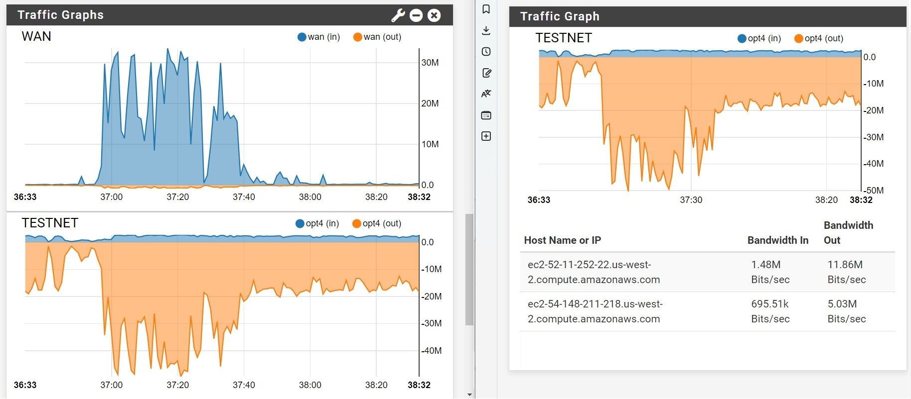Click the bookmark icon in sidebar

click(x=486, y=9)
